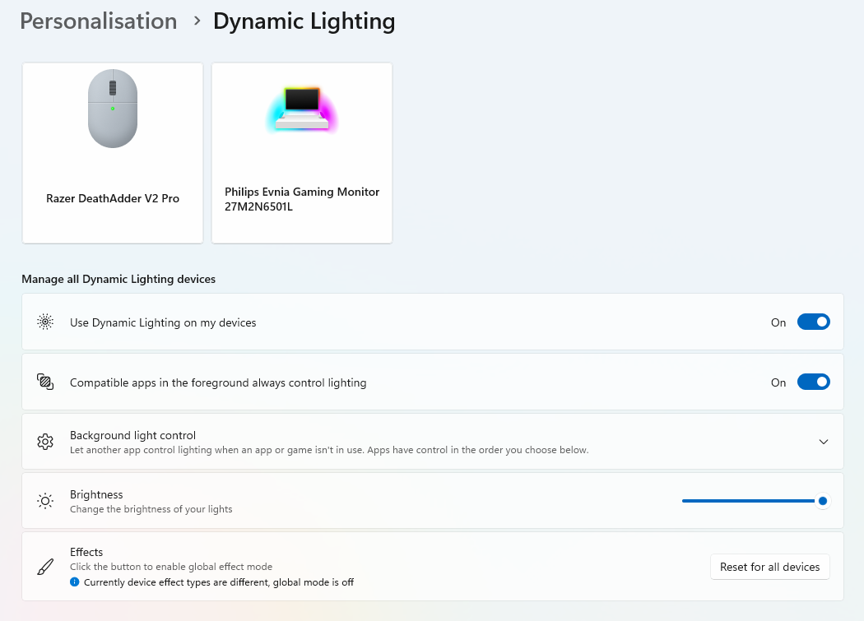Screen dimensions: 864x621
Task: Click the Dynamic Lighting page title
Action: [304, 21]
